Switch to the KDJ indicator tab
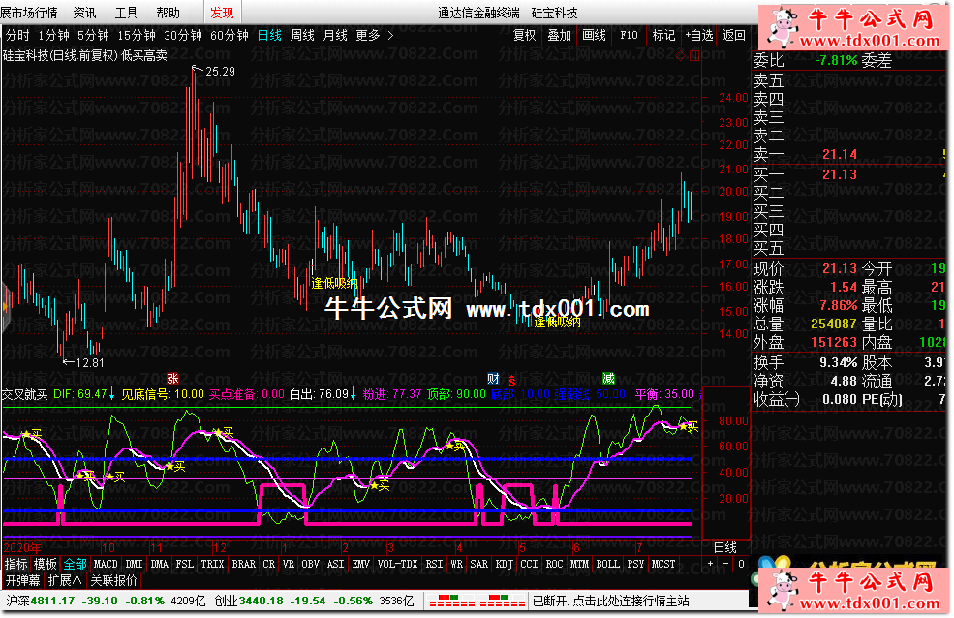The image size is (954, 618). [x=504, y=564]
